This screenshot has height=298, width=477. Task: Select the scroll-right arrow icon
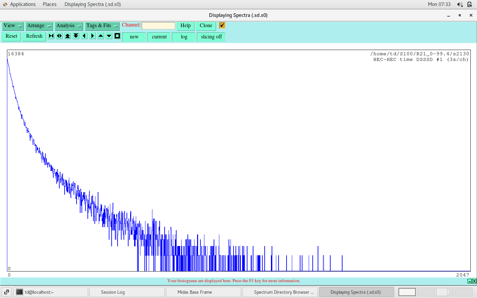pyautogui.click(x=92, y=36)
